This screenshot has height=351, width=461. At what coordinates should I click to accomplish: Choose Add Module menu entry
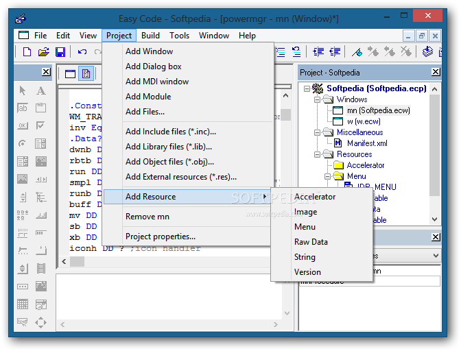[189, 97]
